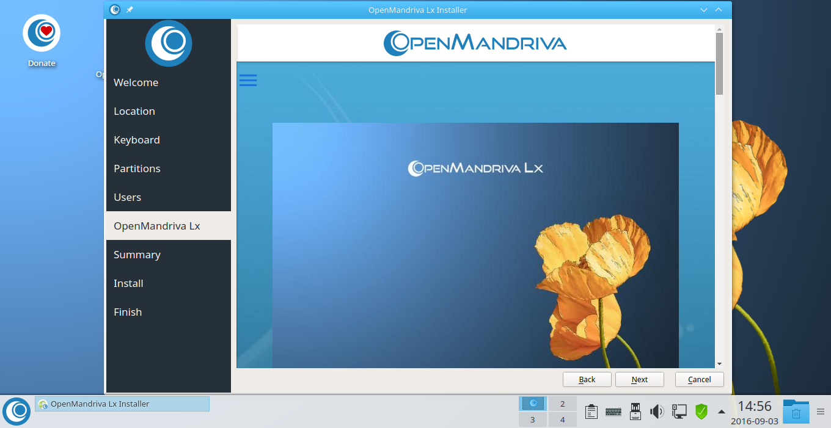The image size is (831, 428).
Task: Click the OpenMandriva Lx slideshow image
Action: coord(475,245)
